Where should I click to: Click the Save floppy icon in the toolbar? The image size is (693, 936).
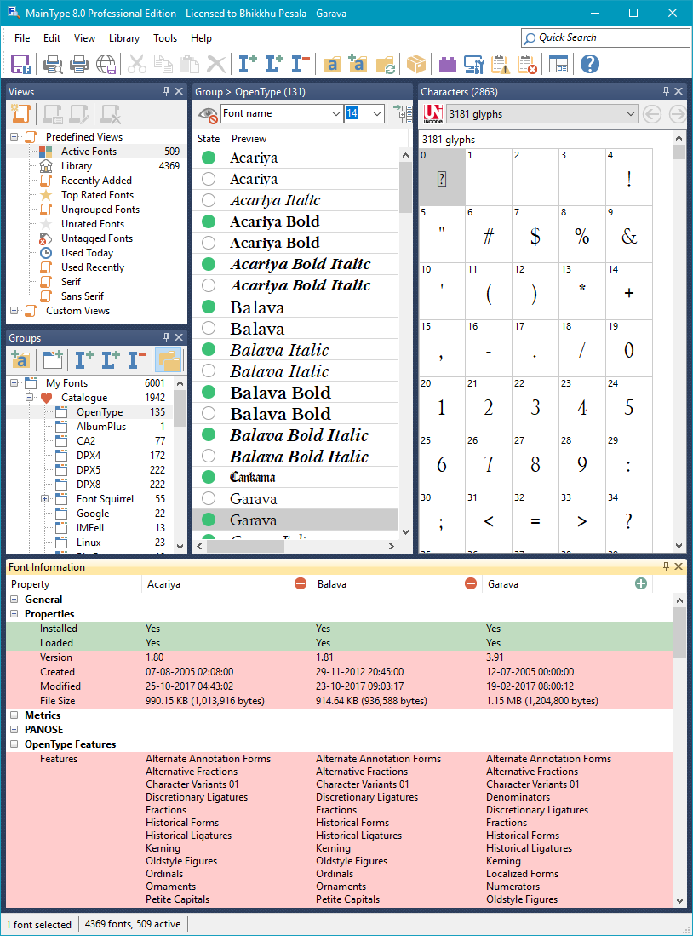(21, 64)
